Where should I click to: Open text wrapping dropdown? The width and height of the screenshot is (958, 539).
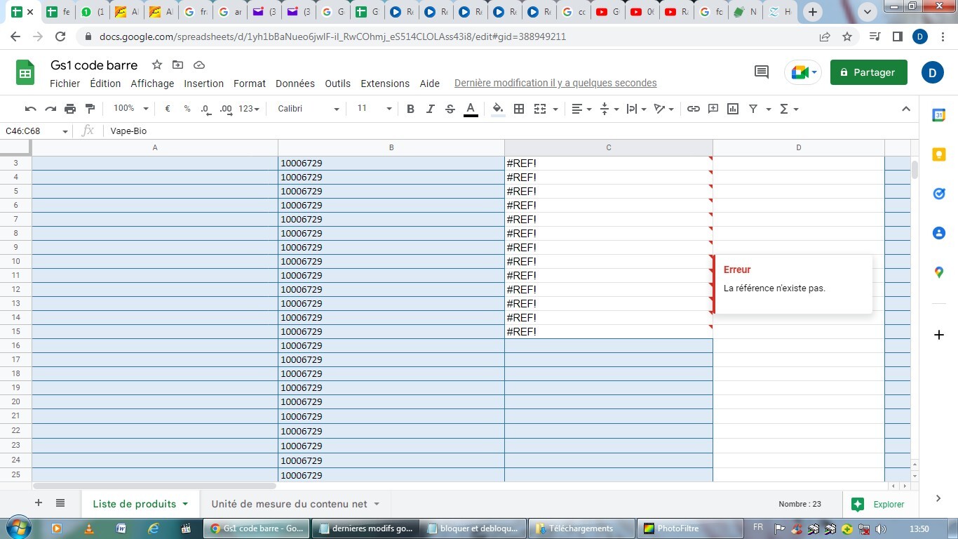[x=636, y=109]
